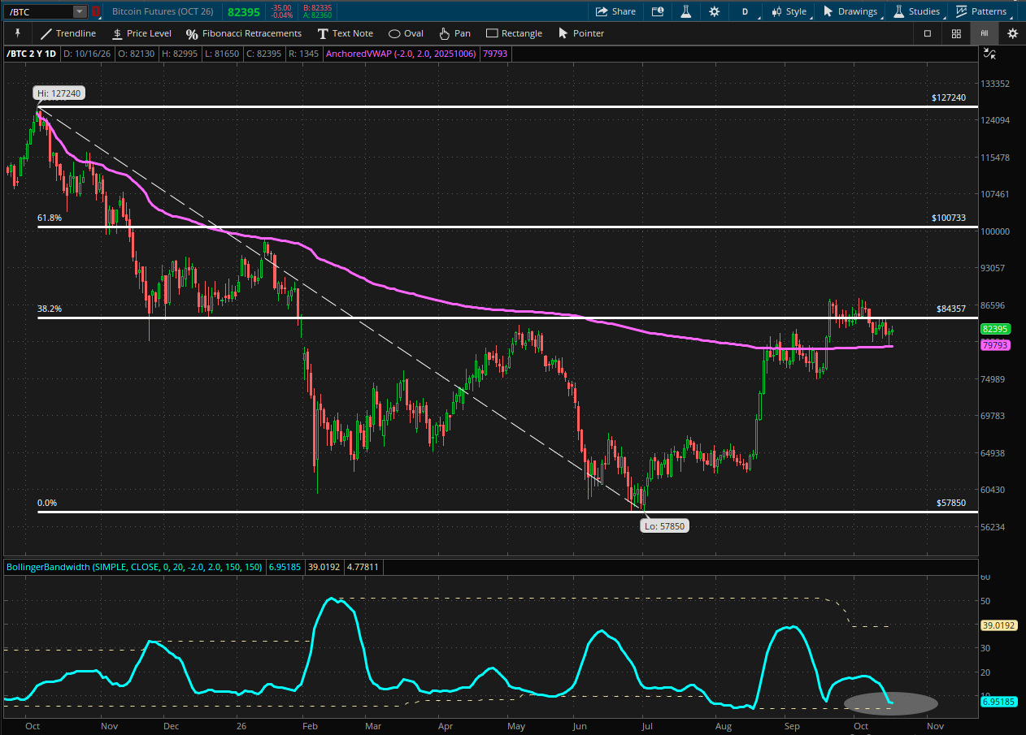
Task: Pick the Text Note tool
Action: pos(346,33)
